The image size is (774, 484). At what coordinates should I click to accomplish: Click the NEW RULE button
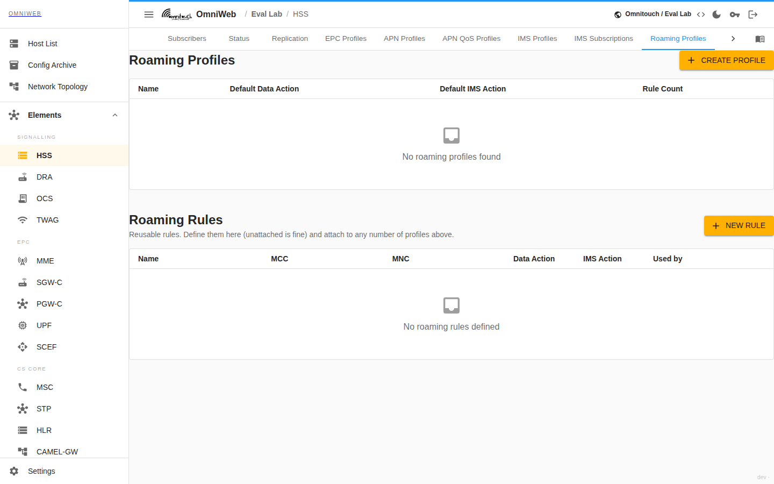coord(739,226)
